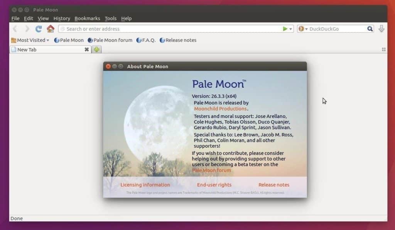The height and width of the screenshot is (230, 395).
Task: Click the About Pale Moon dialog title
Action: [148, 66]
